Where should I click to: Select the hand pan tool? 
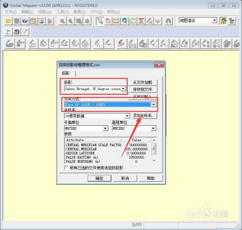108,21
